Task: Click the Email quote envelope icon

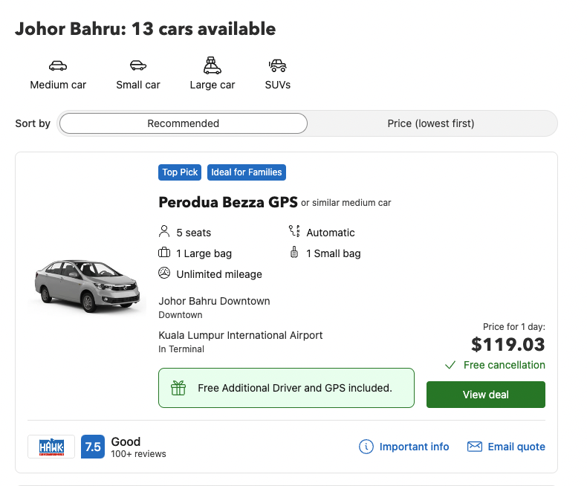Action: [474, 447]
